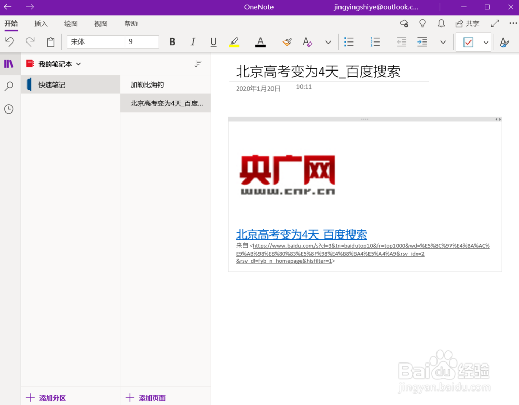Switch to the 插入 ribbon tab
Viewport: 519px width, 405px height.
coord(40,23)
